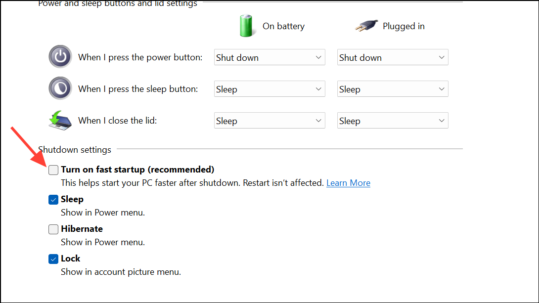Open close lid On battery dropdown
This screenshot has height=303, width=539.
click(x=269, y=120)
